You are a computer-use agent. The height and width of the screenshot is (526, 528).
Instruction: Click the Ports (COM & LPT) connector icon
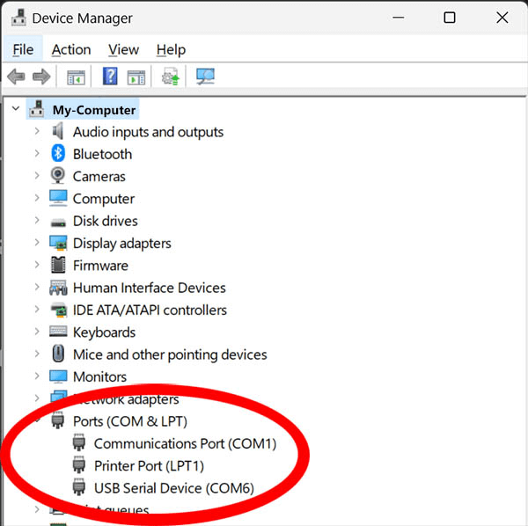coord(58,420)
